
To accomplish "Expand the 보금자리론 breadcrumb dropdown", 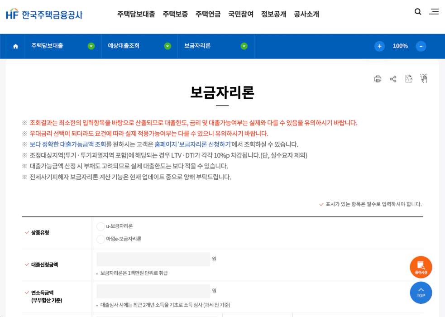I will point(244,46).
